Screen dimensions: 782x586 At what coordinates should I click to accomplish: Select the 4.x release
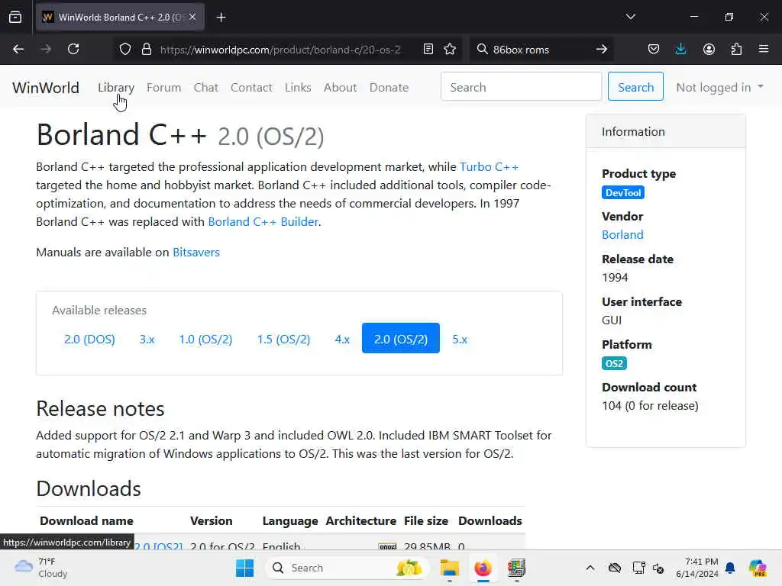click(x=342, y=339)
